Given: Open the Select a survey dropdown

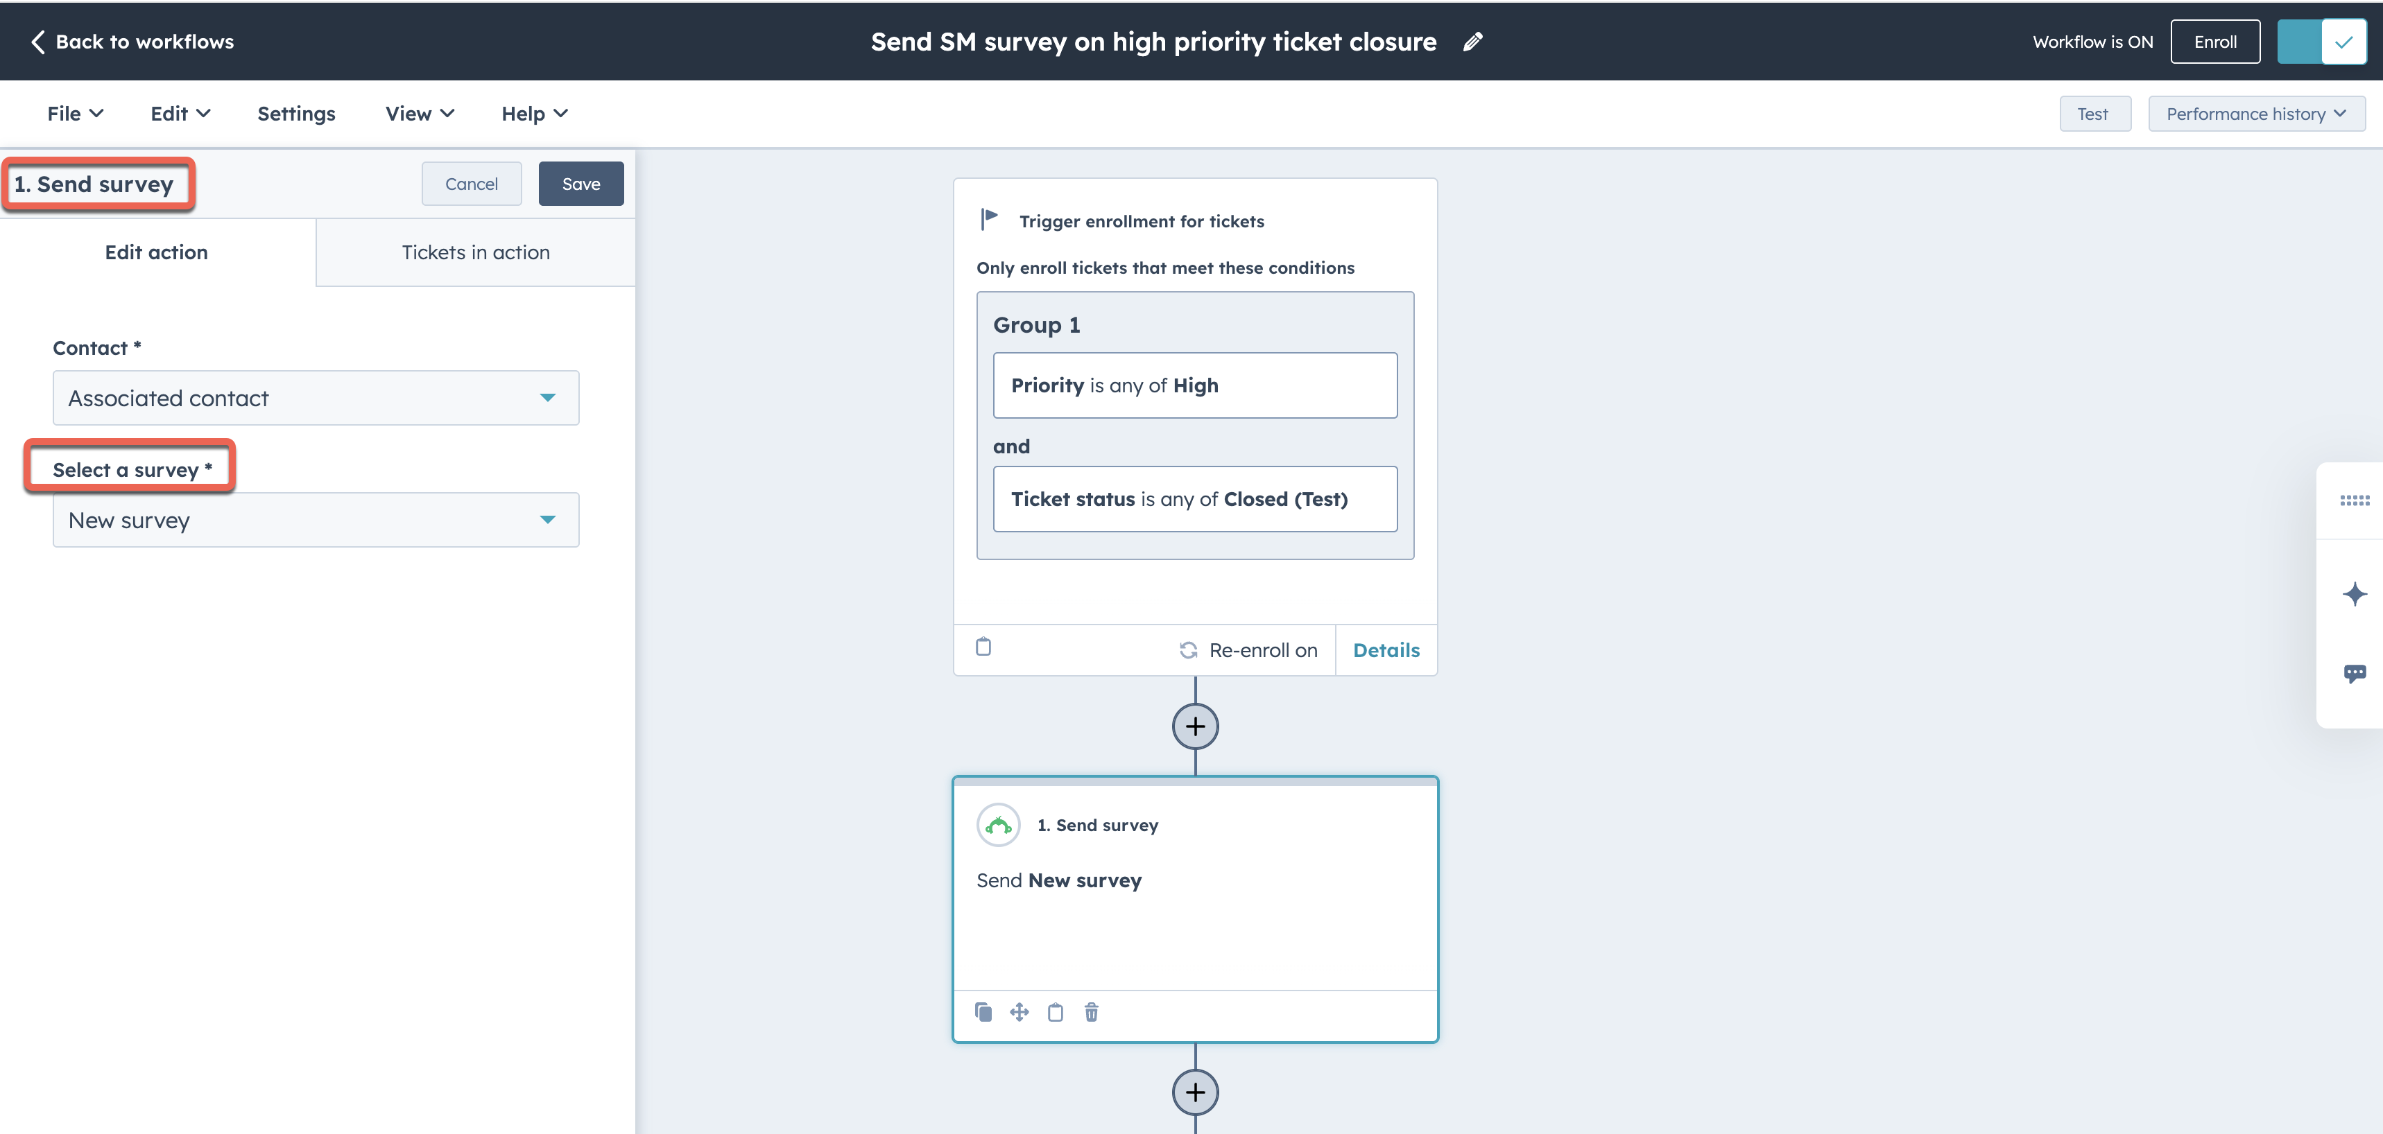Looking at the screenshot, I should tap(316, 521).
